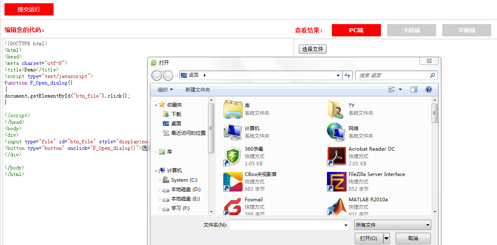This screenshot has width=497, height=245.
Task: Toggle the preview pane icon
Action: point(414,89)
